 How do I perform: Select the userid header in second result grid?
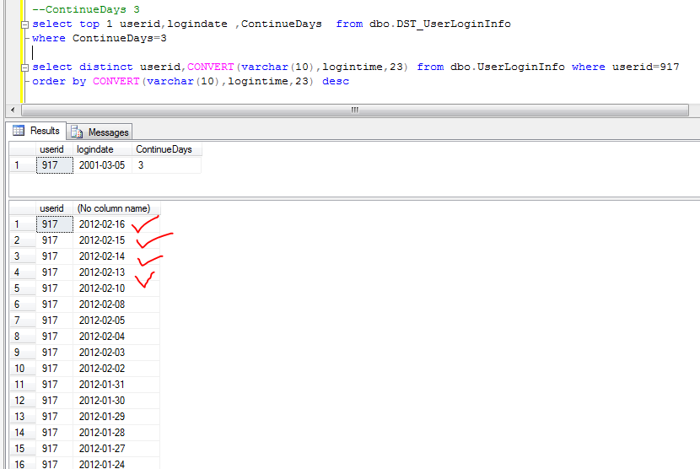pyautogui.click(x=55, y=208)
